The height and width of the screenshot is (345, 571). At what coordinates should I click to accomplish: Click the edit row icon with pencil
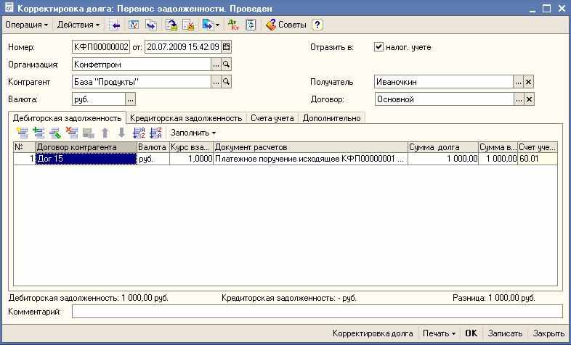[55, 133]
